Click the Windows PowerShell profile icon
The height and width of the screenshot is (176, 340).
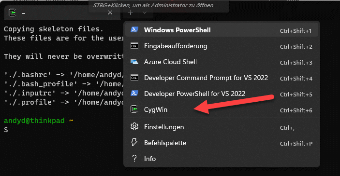click(134, 29)
